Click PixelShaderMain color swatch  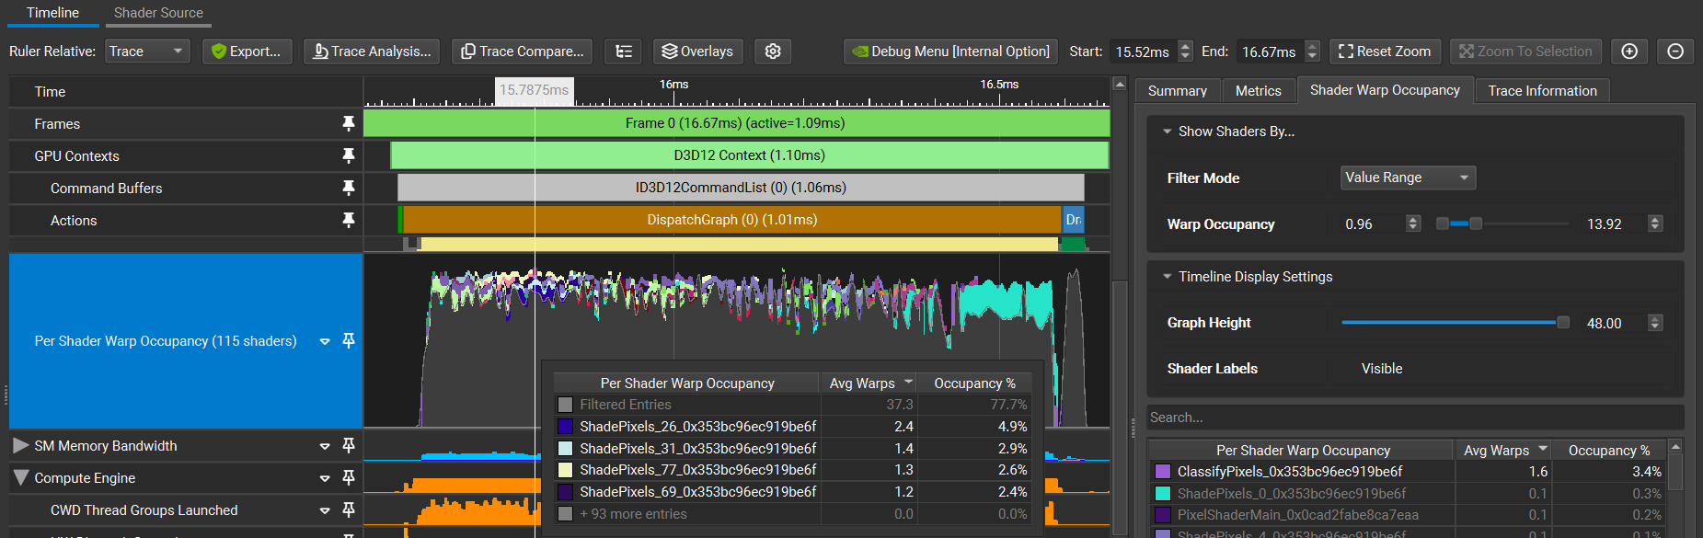pyautogui.click(x=1163, y=515)
